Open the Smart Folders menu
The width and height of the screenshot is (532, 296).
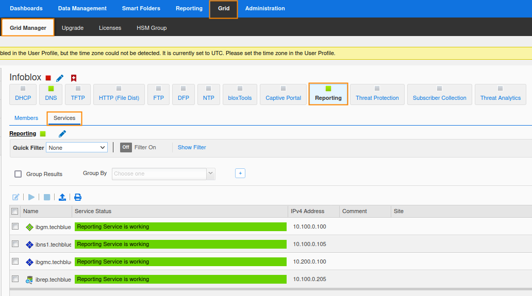pyautogui.click(x=141, y=8)
